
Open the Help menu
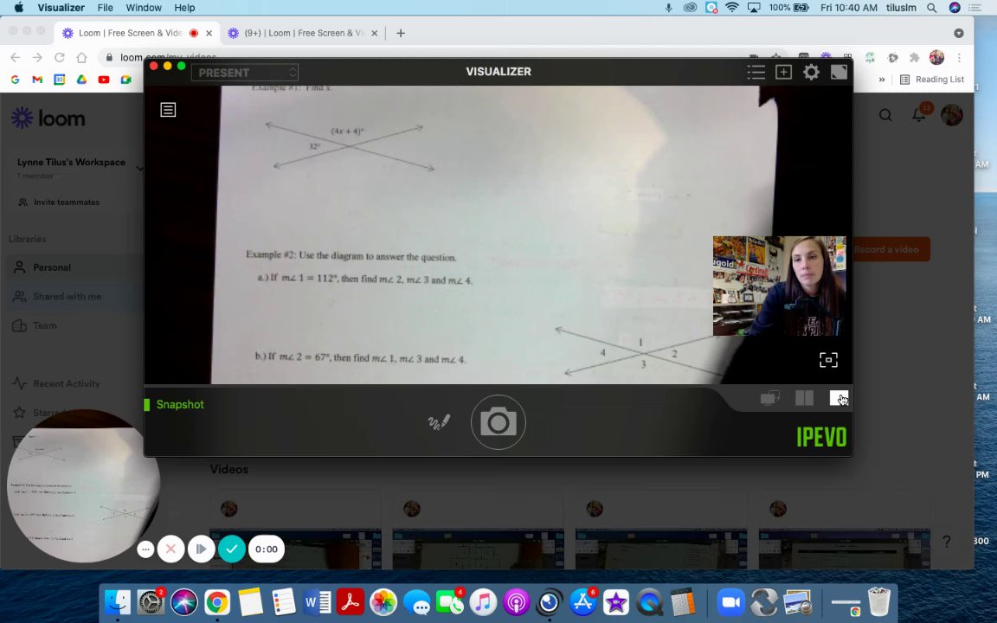[x=184, y=8]
